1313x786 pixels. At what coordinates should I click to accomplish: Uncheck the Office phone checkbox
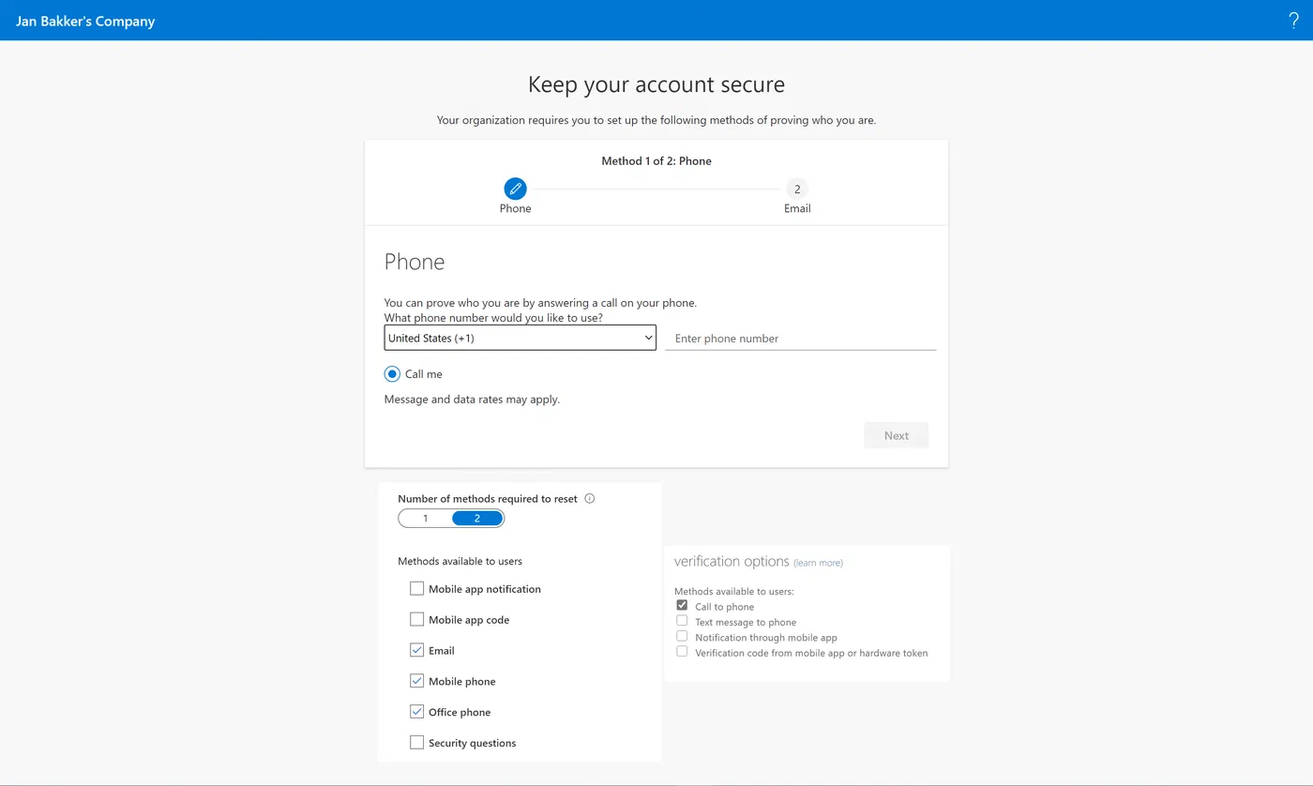click(416, 712)
